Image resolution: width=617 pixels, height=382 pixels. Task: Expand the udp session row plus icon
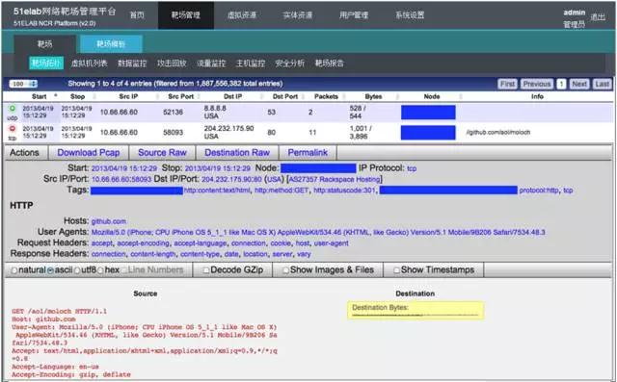[13, 109]
